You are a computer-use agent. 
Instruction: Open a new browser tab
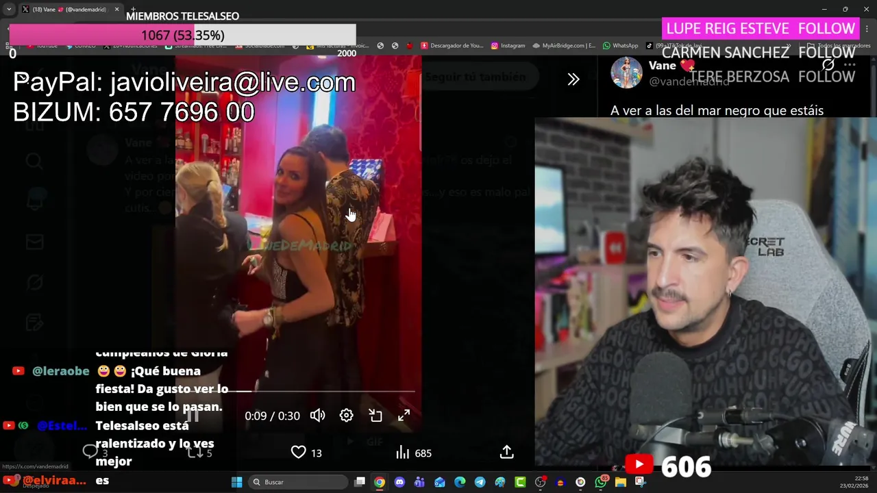pyautogui.click(x=133, y=10)
